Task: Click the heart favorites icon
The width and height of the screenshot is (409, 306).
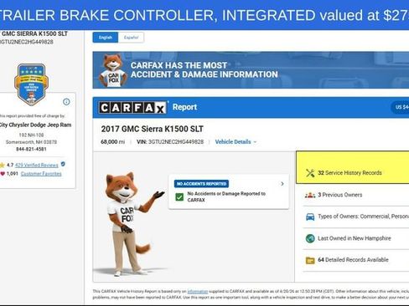Action: (x=3, y=174)
